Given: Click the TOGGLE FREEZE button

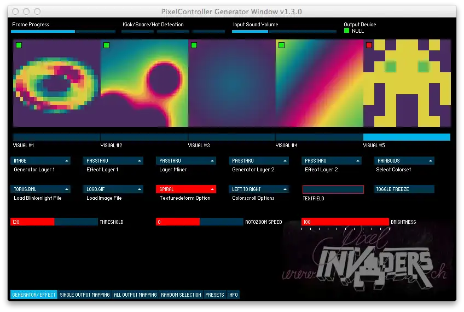Looking at the screenshot, I should pyautogui.click(x=404, y=189).
